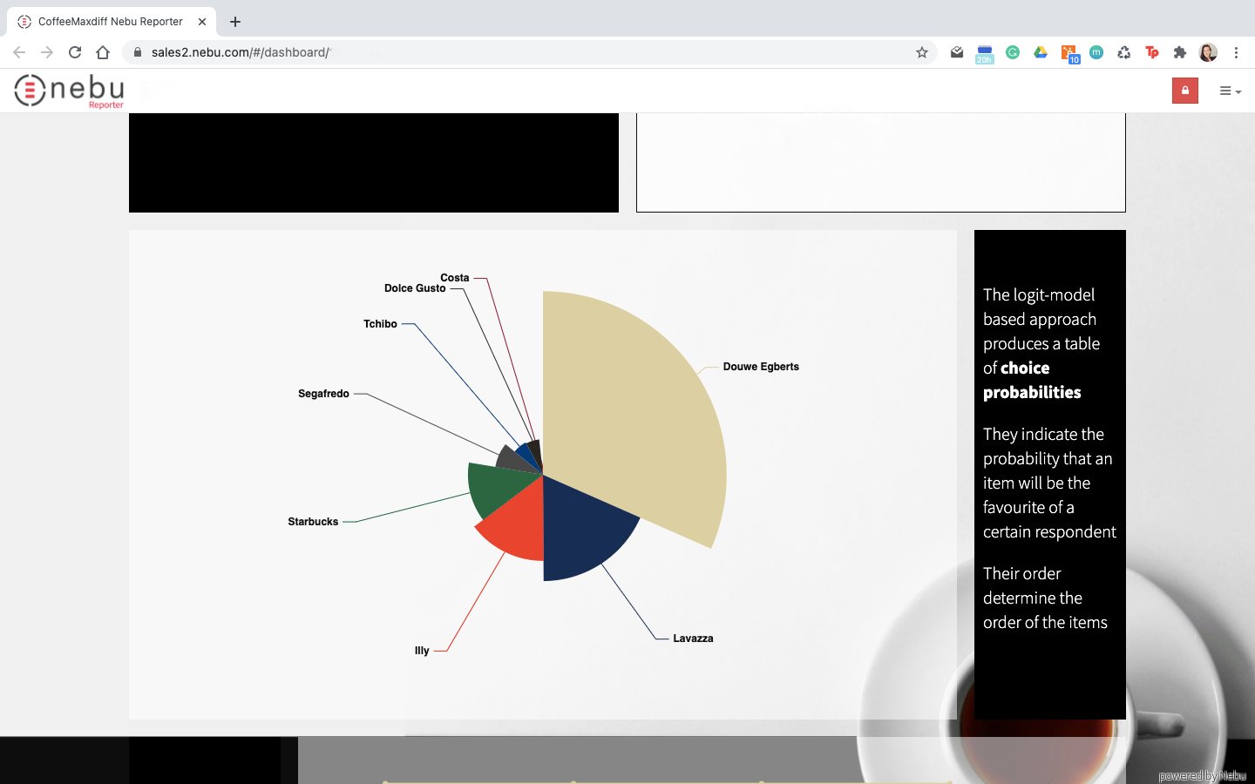
Task: Click the Douwe Egberts chart label
Action: tap(761, 367)
